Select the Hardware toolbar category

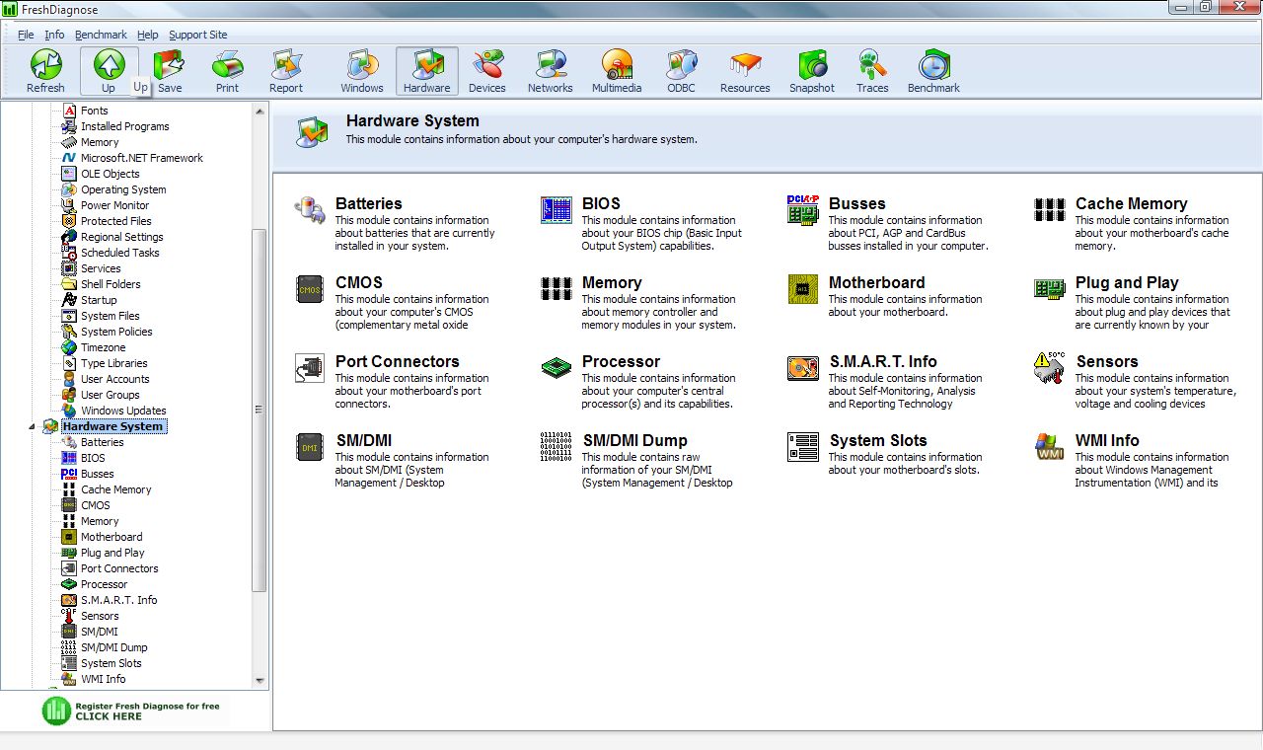427,71
